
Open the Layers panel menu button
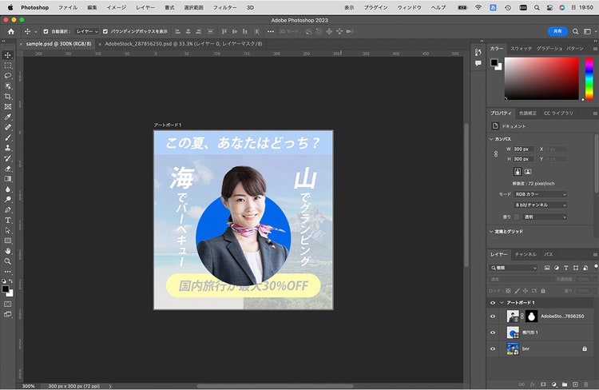[595, 255]
